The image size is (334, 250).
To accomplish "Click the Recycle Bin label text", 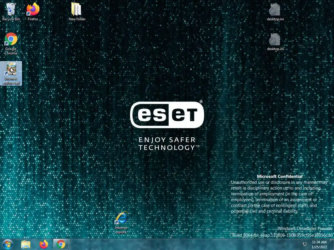I will pyautogui.click(x=11, y=19).
